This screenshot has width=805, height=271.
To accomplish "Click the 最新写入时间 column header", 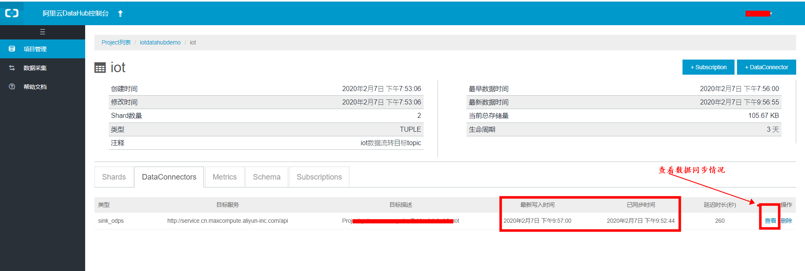I will [x=537, y=205].
